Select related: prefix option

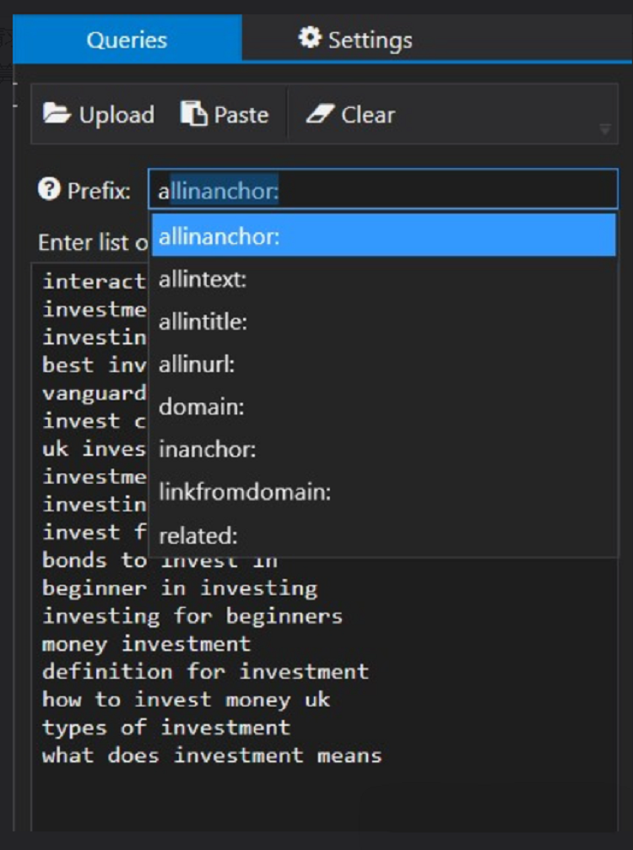click(x=384, y=536)
